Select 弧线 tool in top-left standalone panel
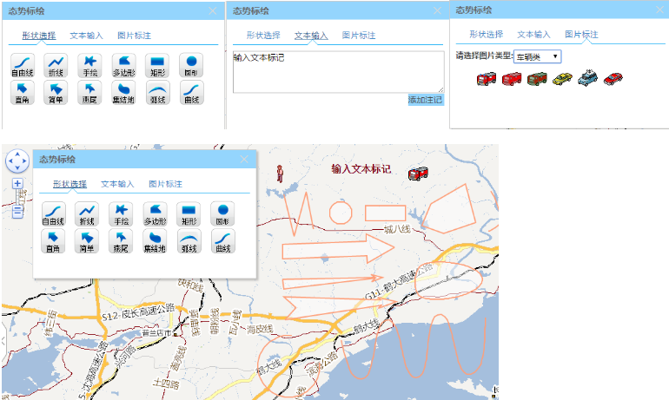The image size is (669, 400). tap(157, 93)
